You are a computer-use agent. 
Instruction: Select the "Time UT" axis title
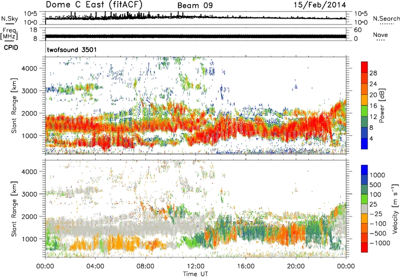(x=195, y=274)
